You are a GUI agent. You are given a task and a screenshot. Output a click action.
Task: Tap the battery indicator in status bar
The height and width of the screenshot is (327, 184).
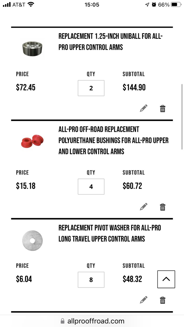(x=176, y=5)
